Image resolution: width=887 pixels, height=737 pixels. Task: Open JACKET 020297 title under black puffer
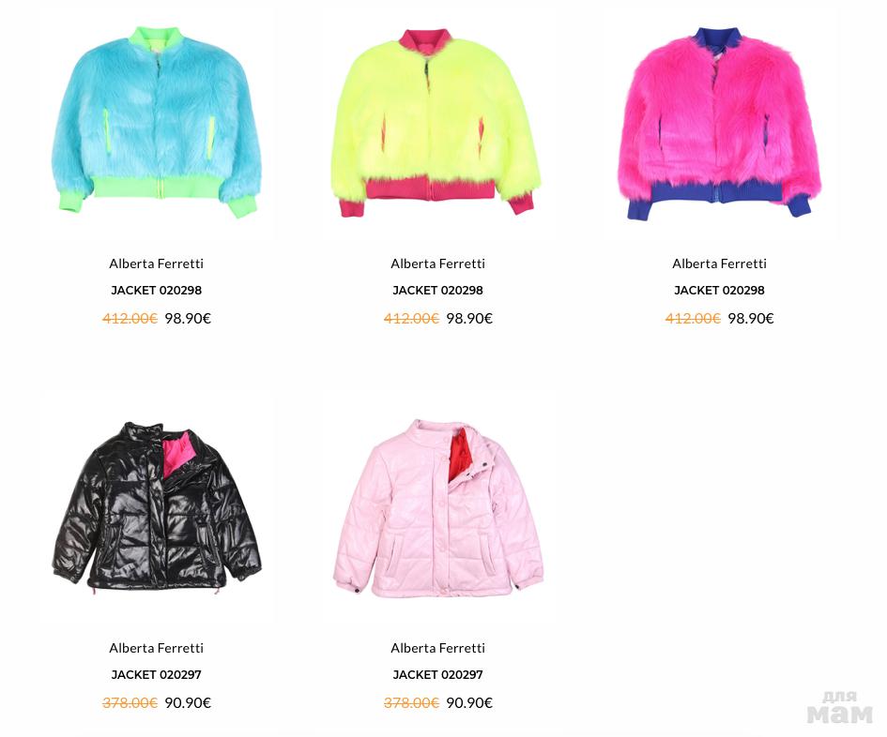click(x=156, y=675)
